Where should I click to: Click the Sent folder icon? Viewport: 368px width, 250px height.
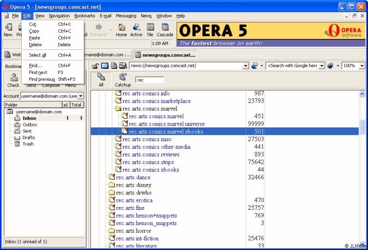tap(17, 131)
